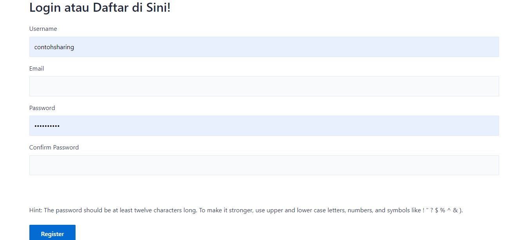
Task: Click the Confirm Password label
Action: pos(54,148)
